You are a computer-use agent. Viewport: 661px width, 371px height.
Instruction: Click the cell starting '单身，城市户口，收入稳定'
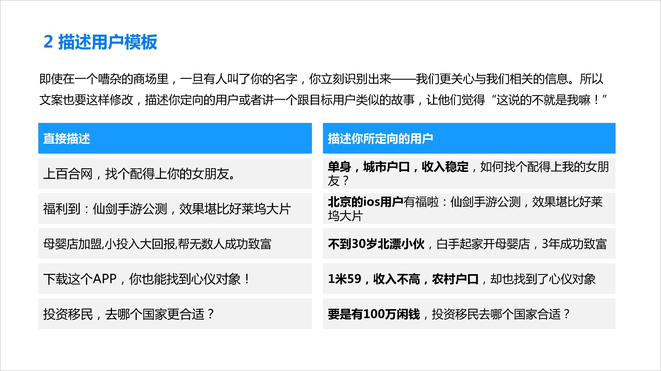pyautogui.click(x=469, y=174)
